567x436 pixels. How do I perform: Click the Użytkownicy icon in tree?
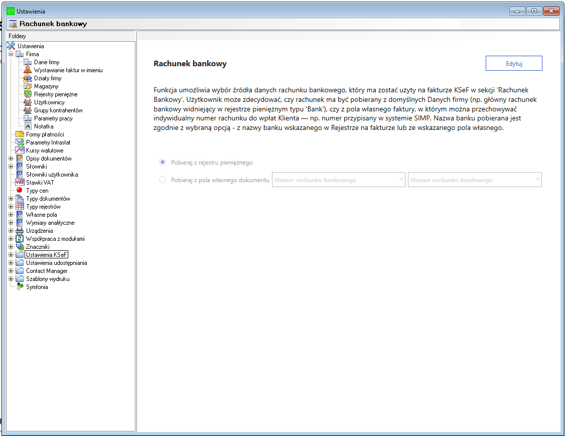click(28, 102)
